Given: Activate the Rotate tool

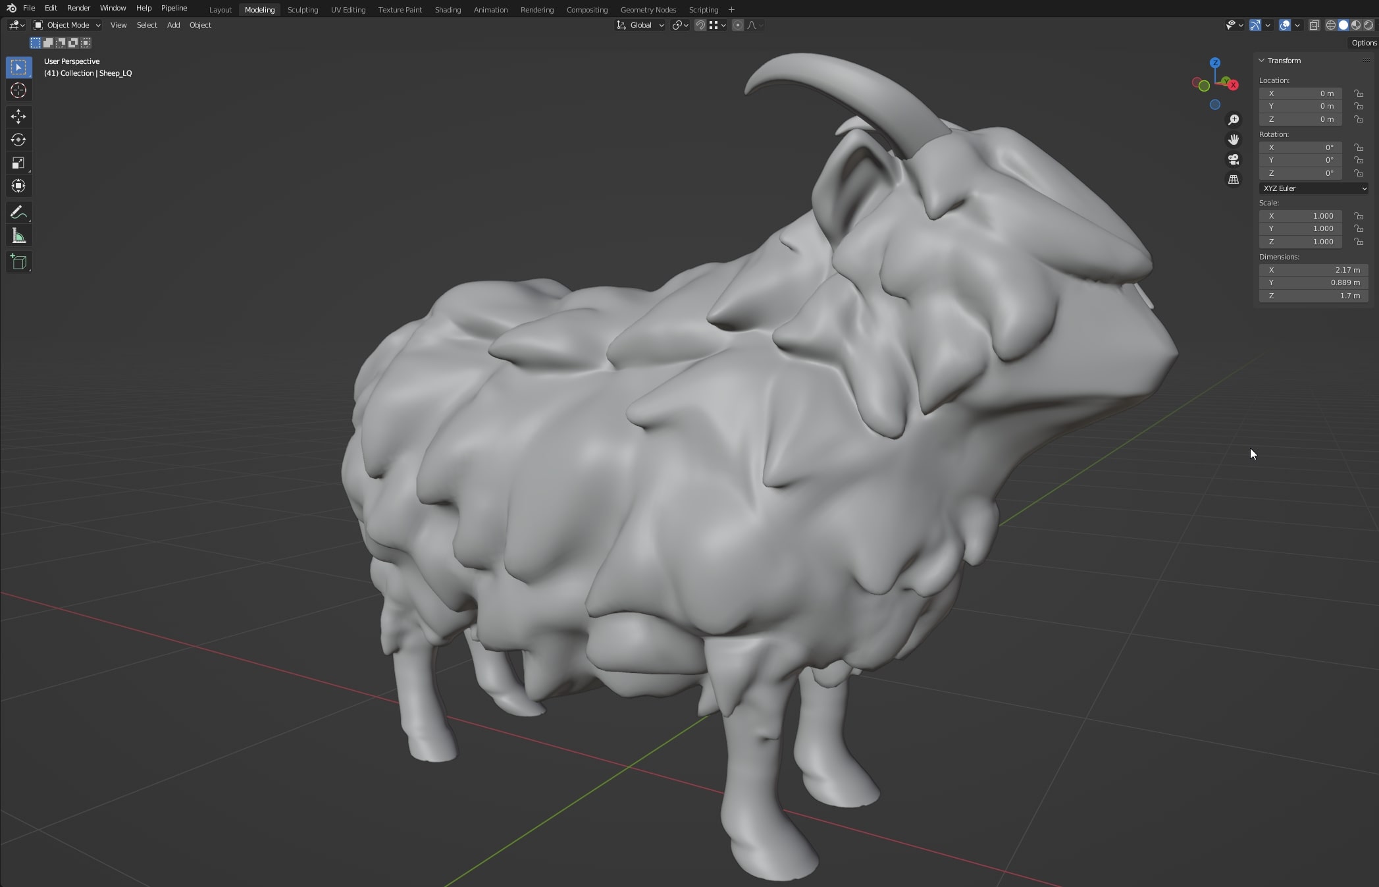Looking at the screenshot, I should 18,140.
